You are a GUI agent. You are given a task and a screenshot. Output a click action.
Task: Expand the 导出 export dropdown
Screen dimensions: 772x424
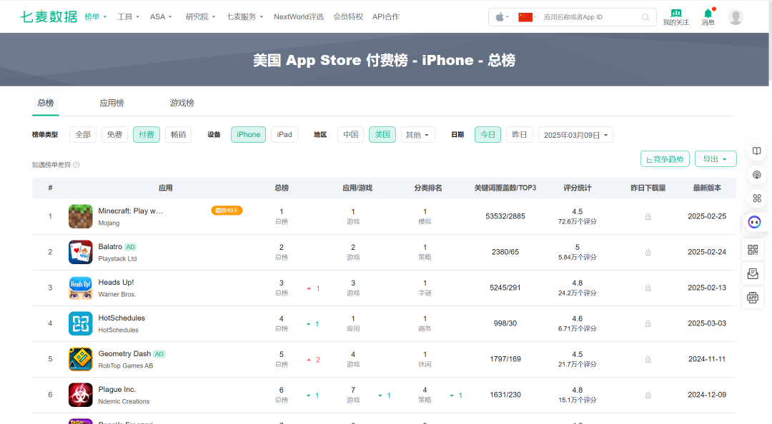[716, 159]
